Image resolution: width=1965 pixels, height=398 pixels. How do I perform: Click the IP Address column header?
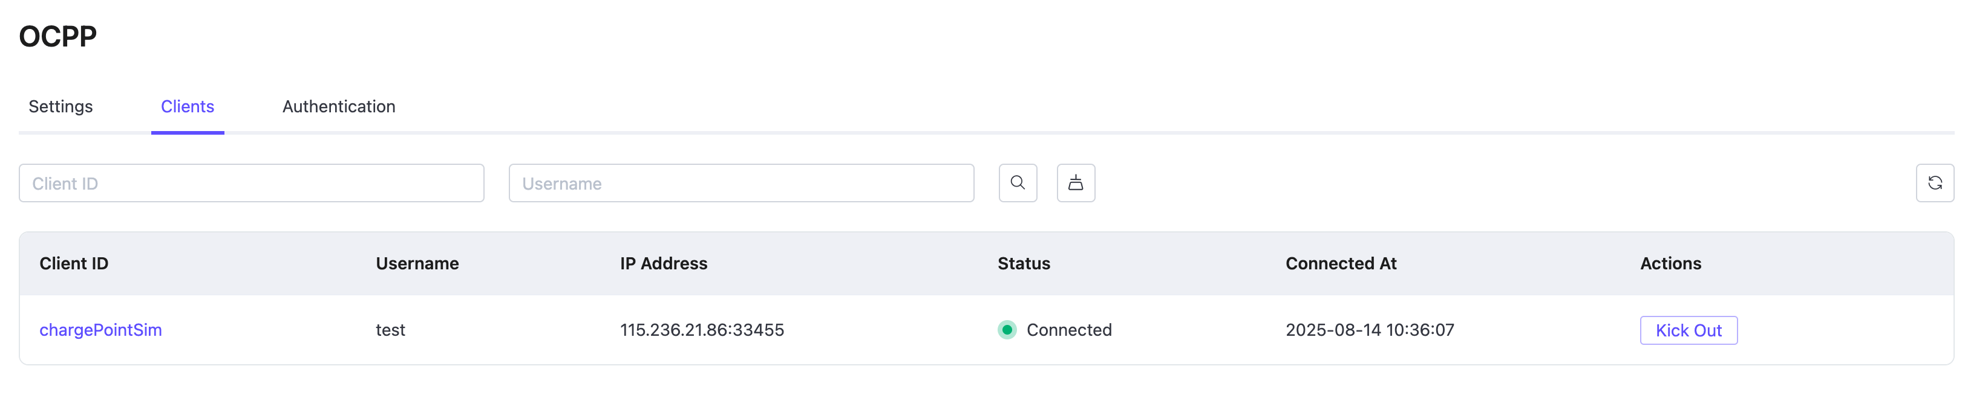(663, 263)
